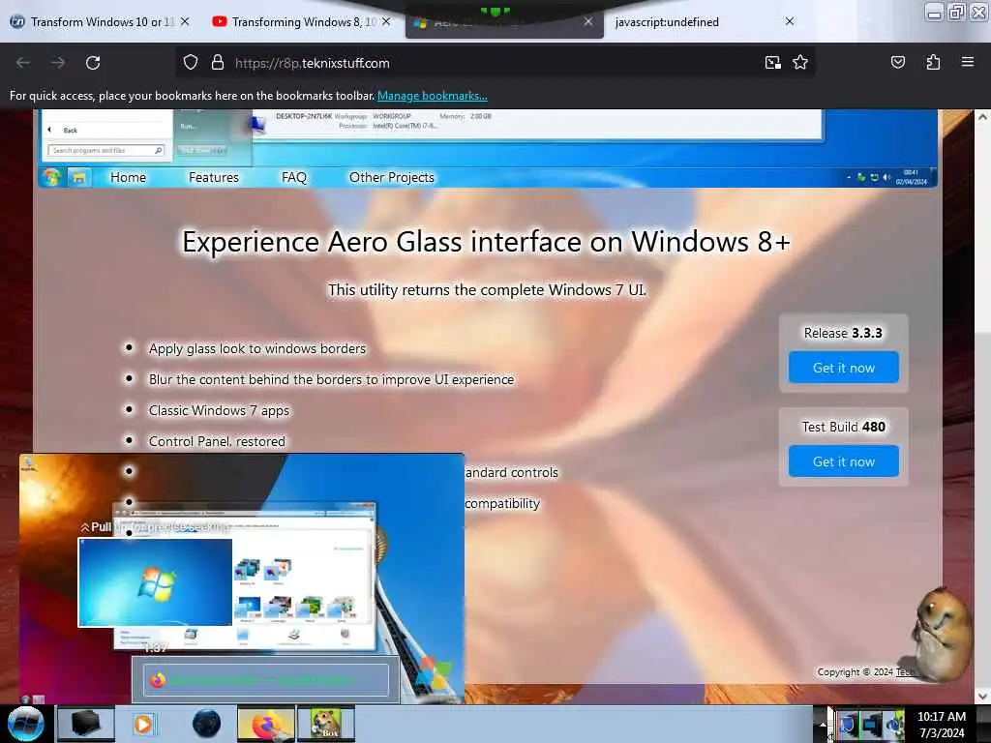Go back to the previous page
Viewport: 991px width, 743px height.
click(x=23, y=63)
